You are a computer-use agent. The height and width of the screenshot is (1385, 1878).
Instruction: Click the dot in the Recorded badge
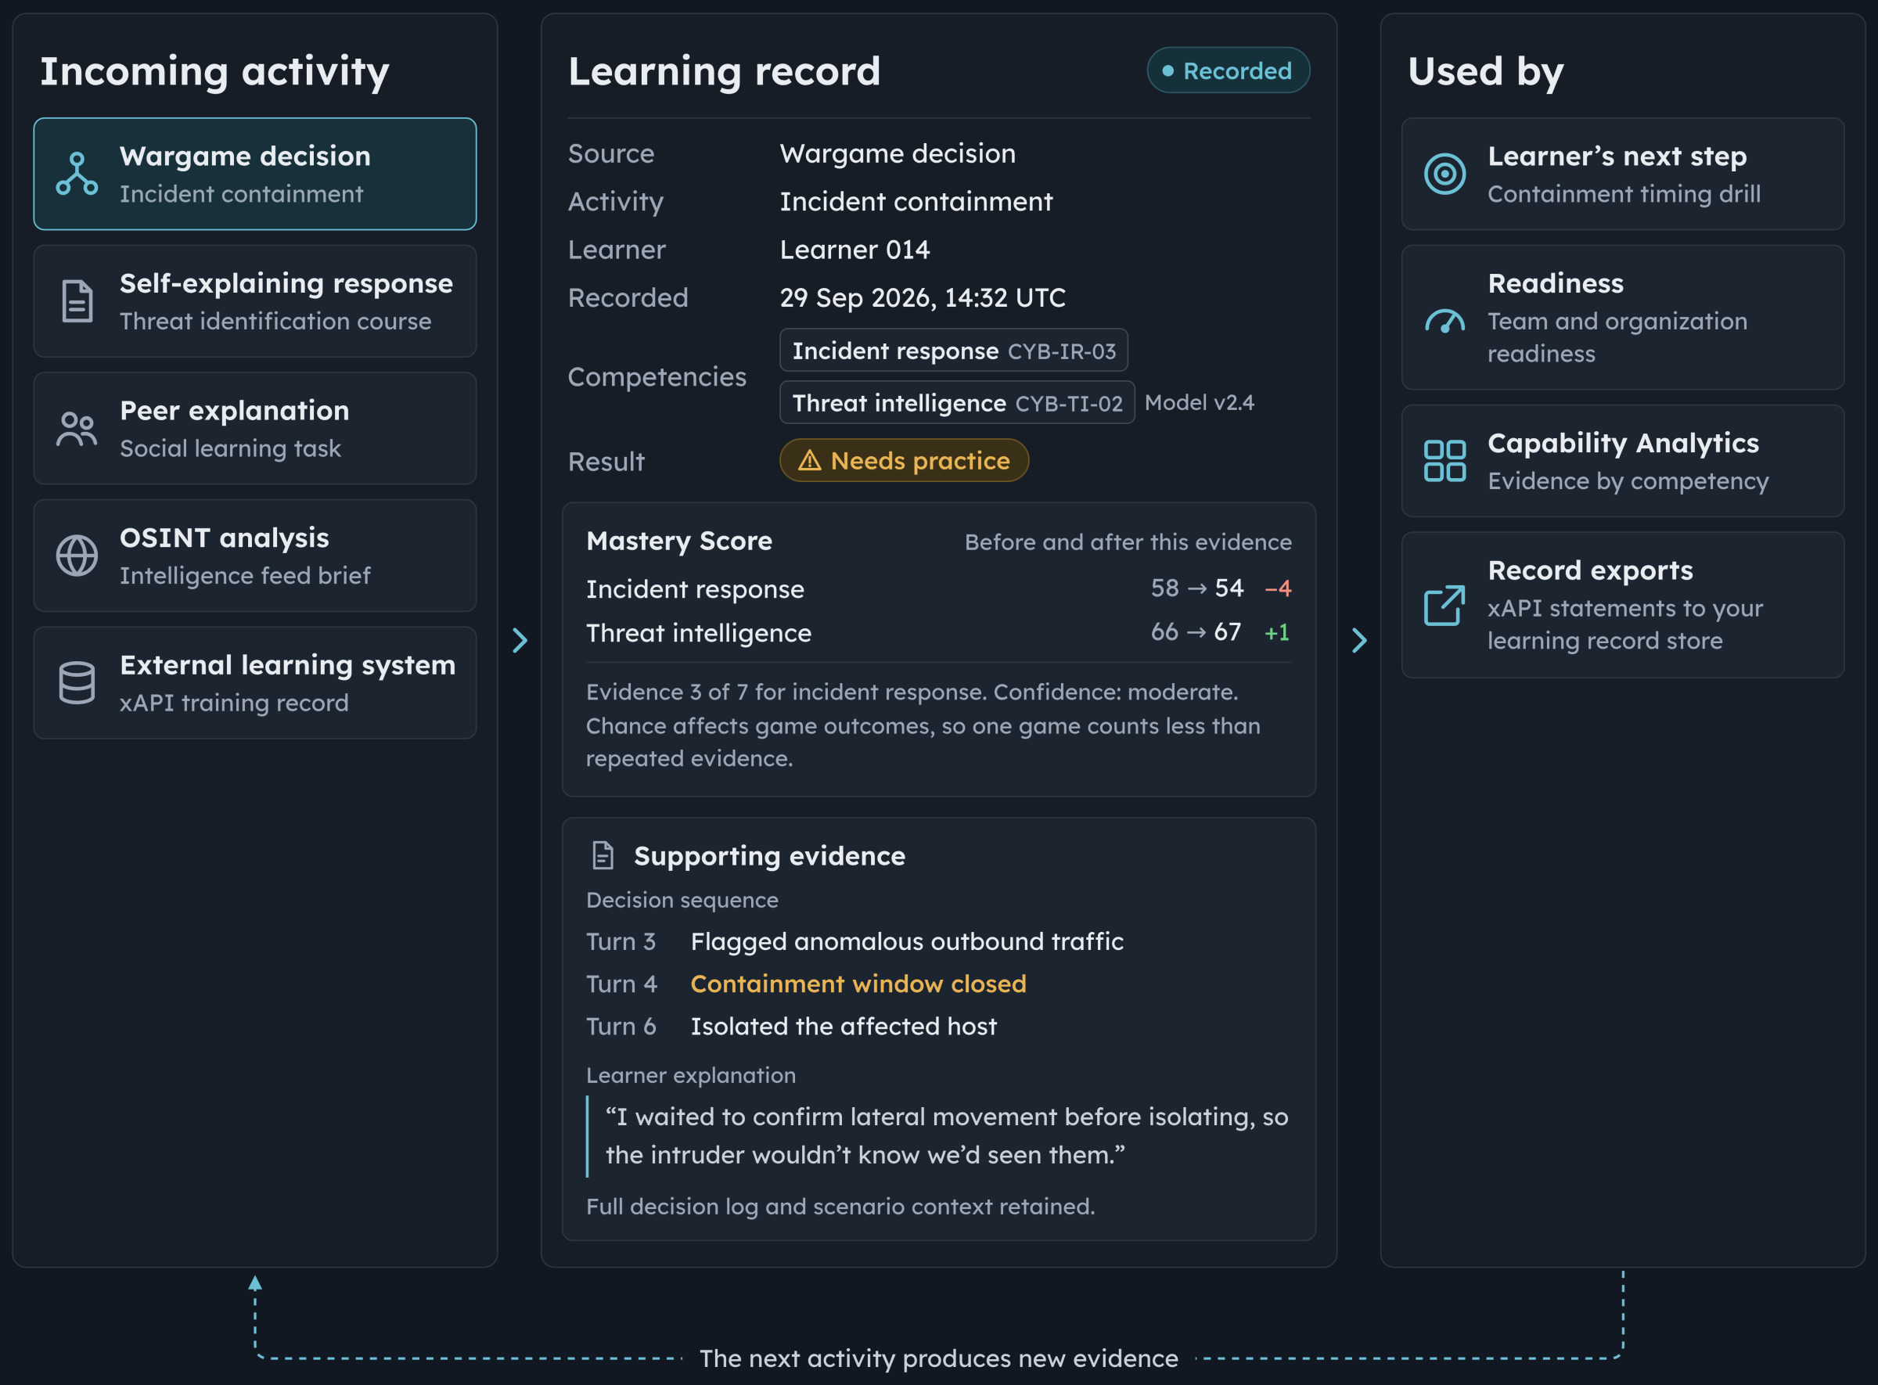click(1167, 70)
